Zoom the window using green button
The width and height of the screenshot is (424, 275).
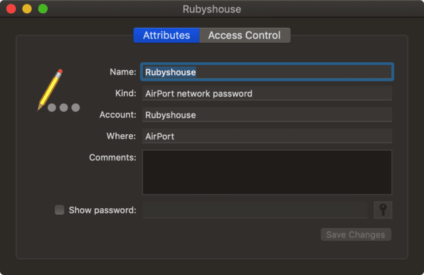(x=43, y=9)
